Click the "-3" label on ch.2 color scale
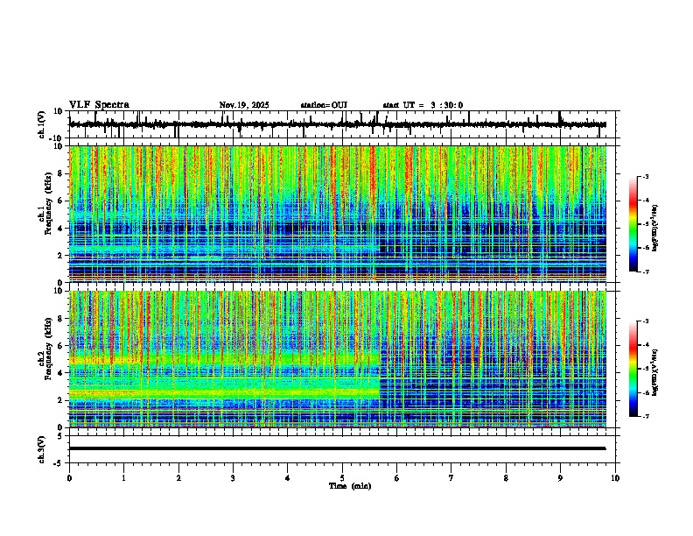The height and width of the screenshot is (536, 693). (x=644, y=321)
